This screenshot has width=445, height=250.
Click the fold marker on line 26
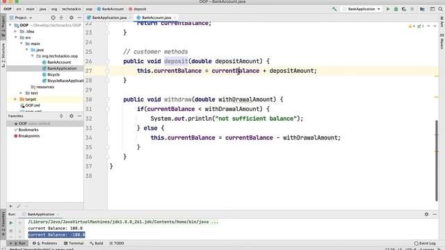click(x=107, y=61)
